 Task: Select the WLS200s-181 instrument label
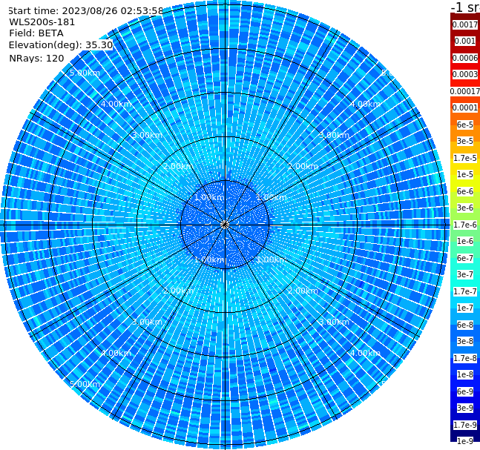[42, 22]
